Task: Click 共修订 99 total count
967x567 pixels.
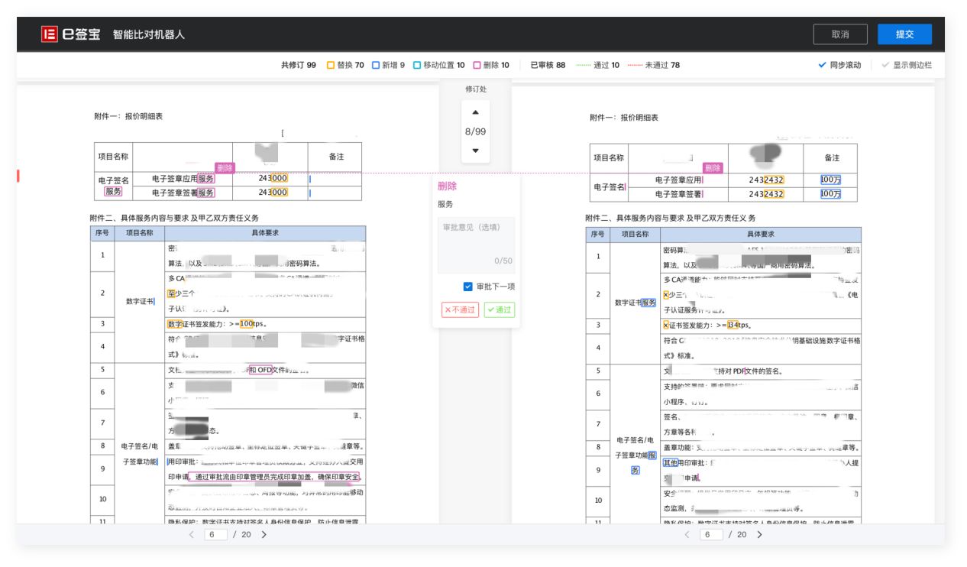Action: pos(299,65)
